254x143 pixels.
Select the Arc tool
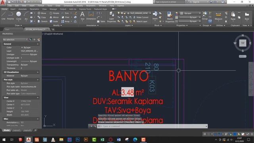[26, 16]
